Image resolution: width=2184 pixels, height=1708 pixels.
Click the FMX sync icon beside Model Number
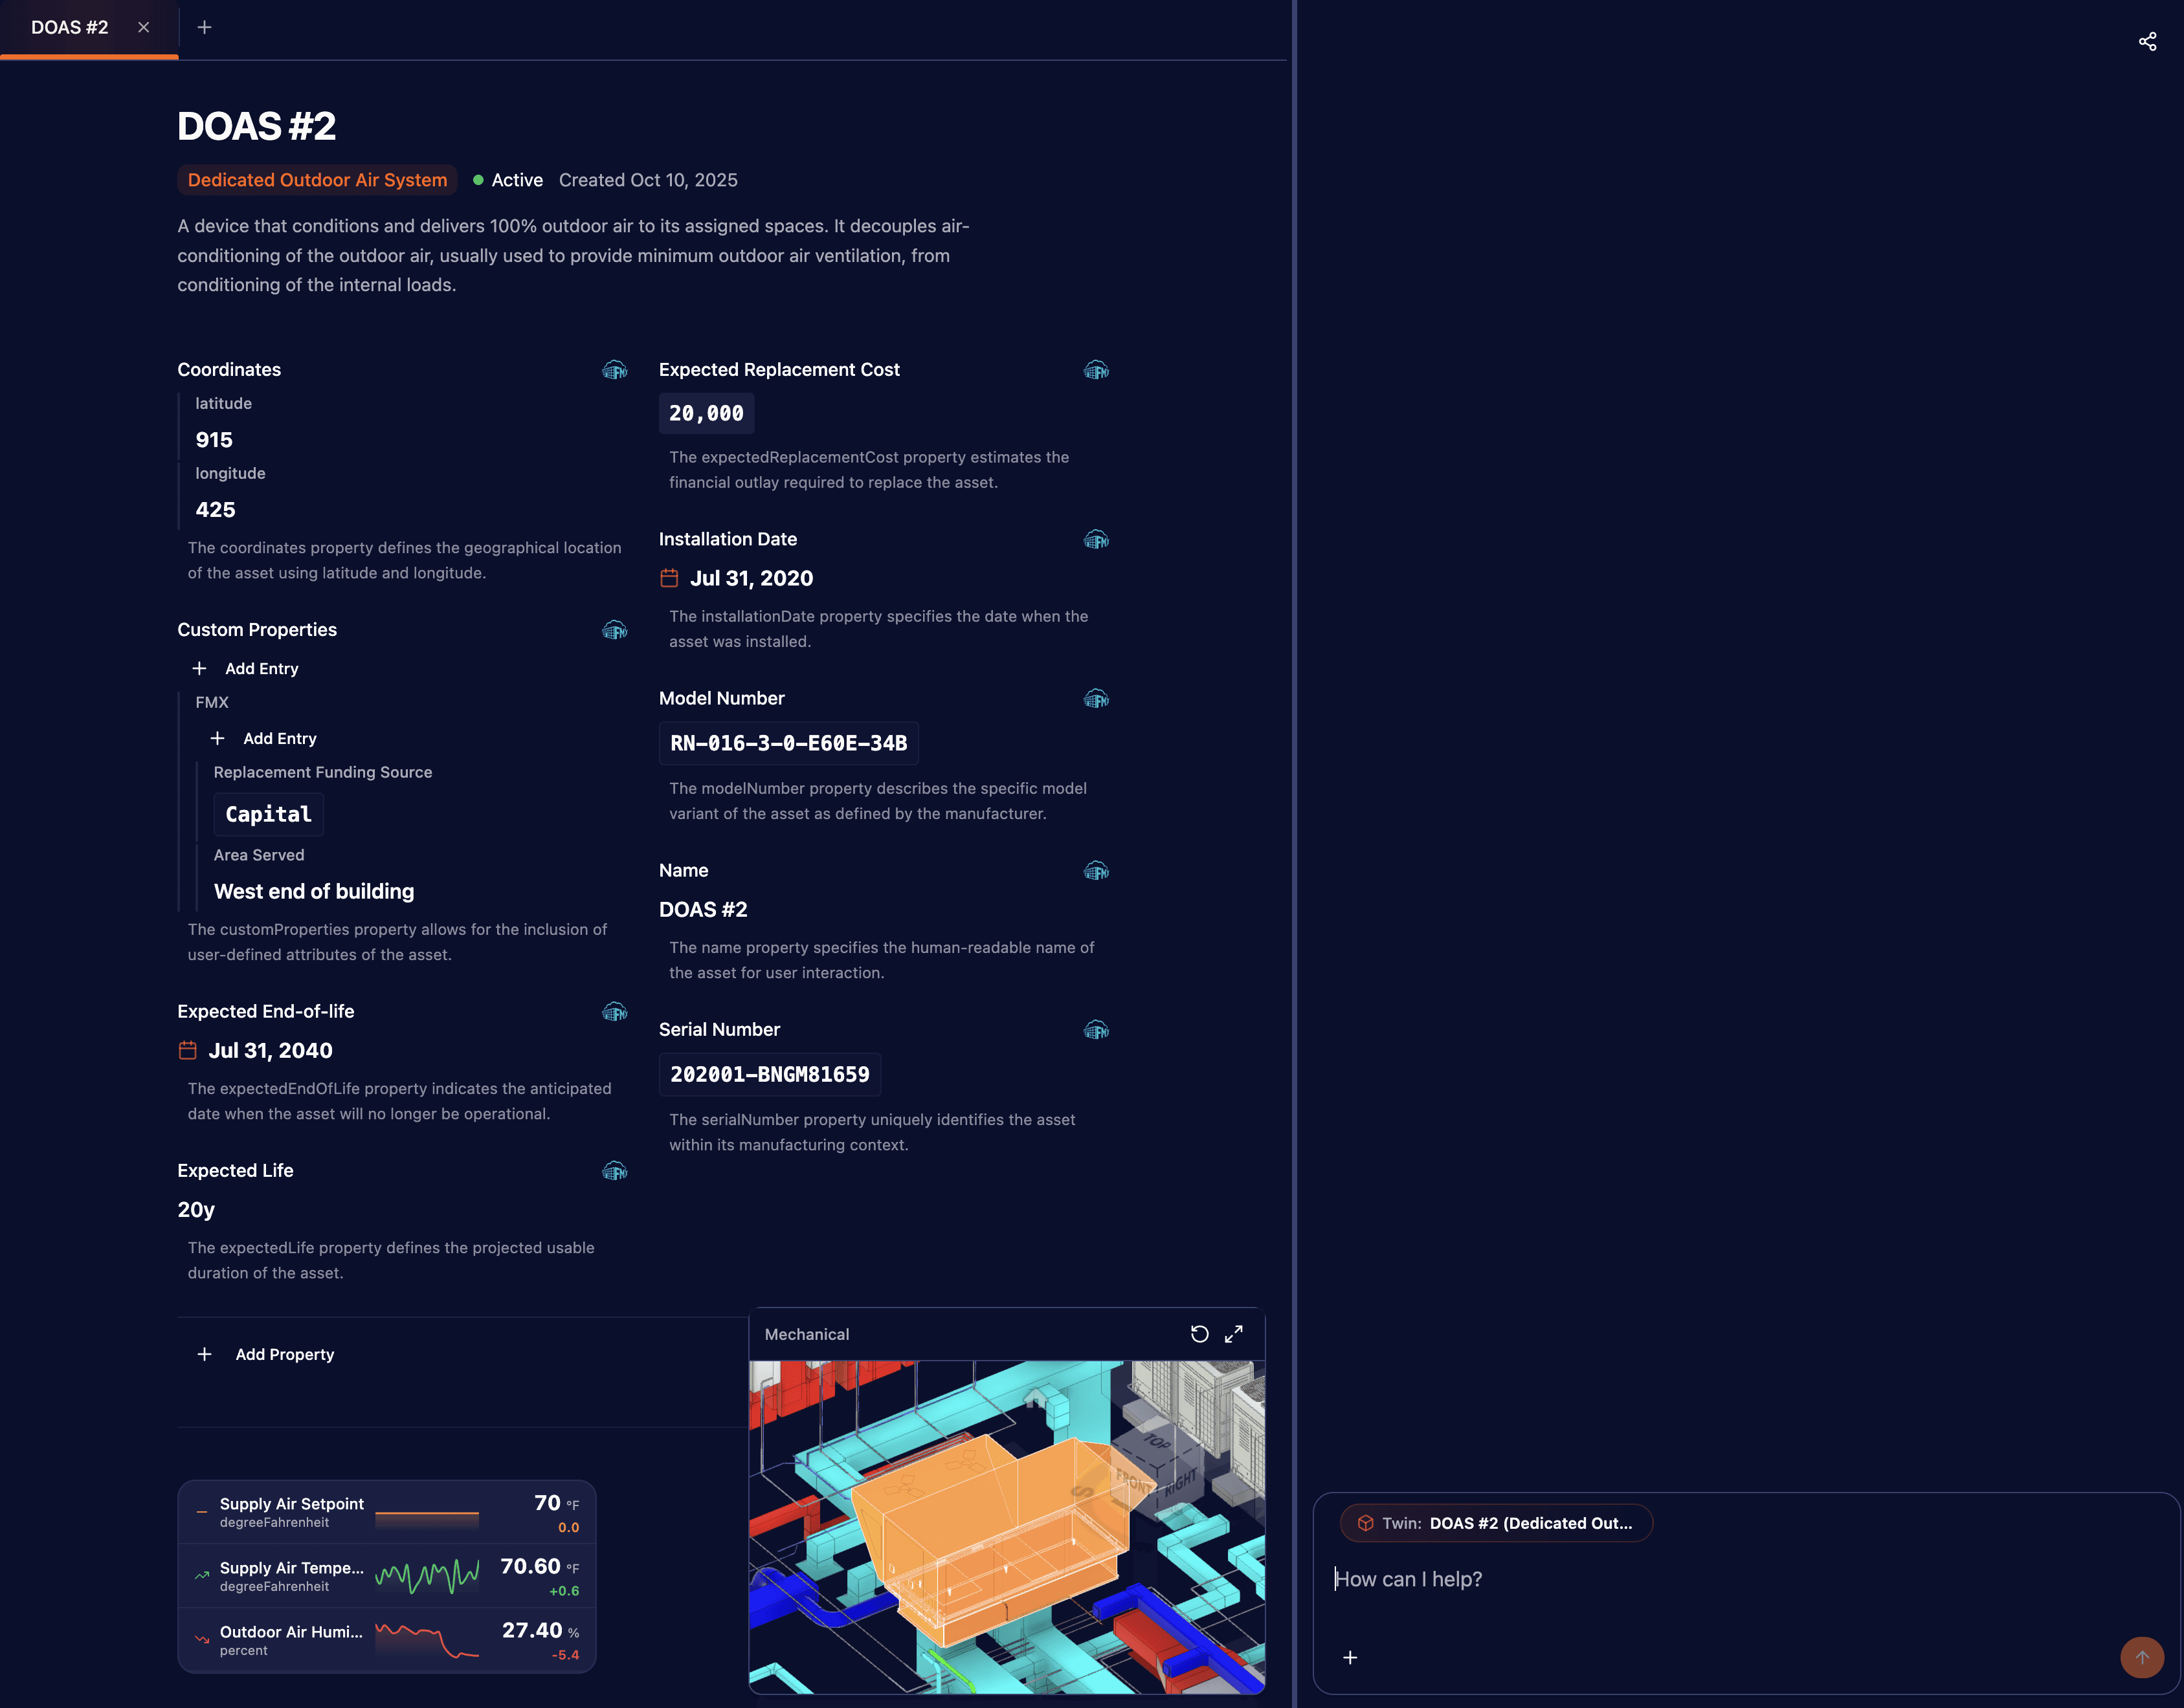click(1097, 699)
